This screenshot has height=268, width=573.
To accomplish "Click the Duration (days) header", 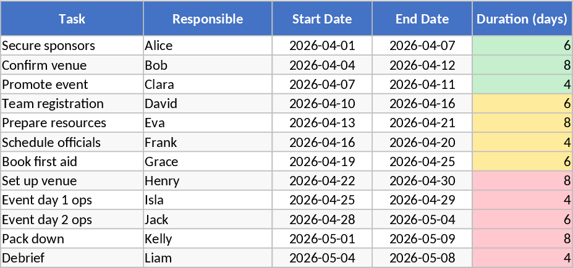I will point(522,19).
